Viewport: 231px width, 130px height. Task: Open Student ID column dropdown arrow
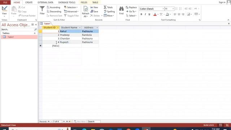click(x=58, y=27)
